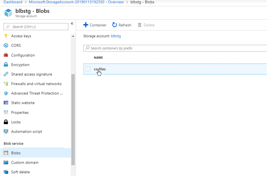This screenshot has height=176, width=267.
Task: Open Soft delete settings
Action: [20, 172]
